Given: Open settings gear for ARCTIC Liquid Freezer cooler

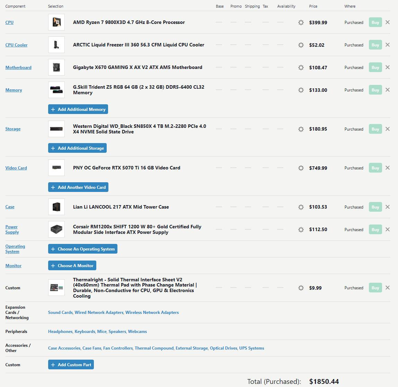Looking at the screenshot, I should (301, 45).
